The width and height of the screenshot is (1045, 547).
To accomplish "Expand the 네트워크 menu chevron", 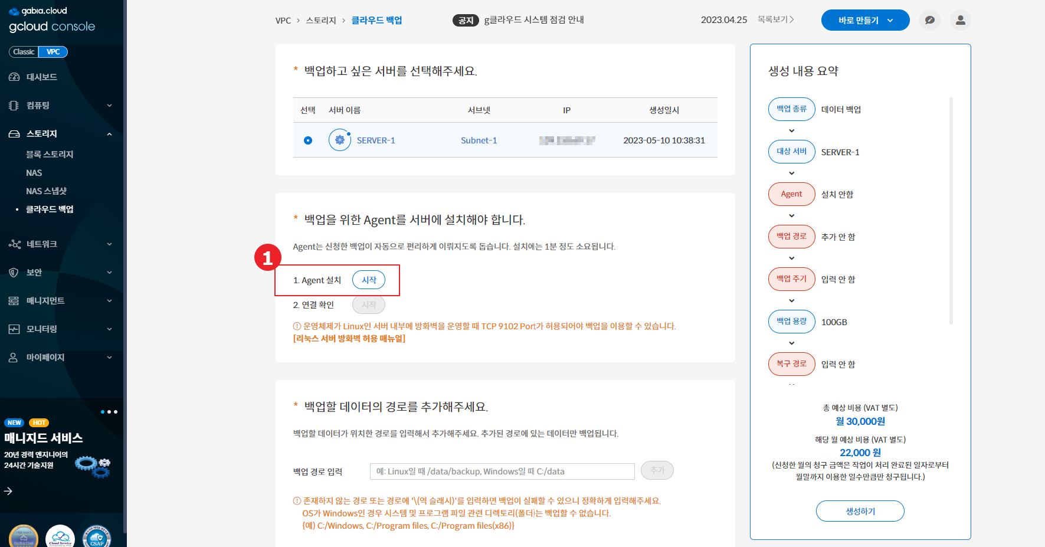I will [109, 244].
